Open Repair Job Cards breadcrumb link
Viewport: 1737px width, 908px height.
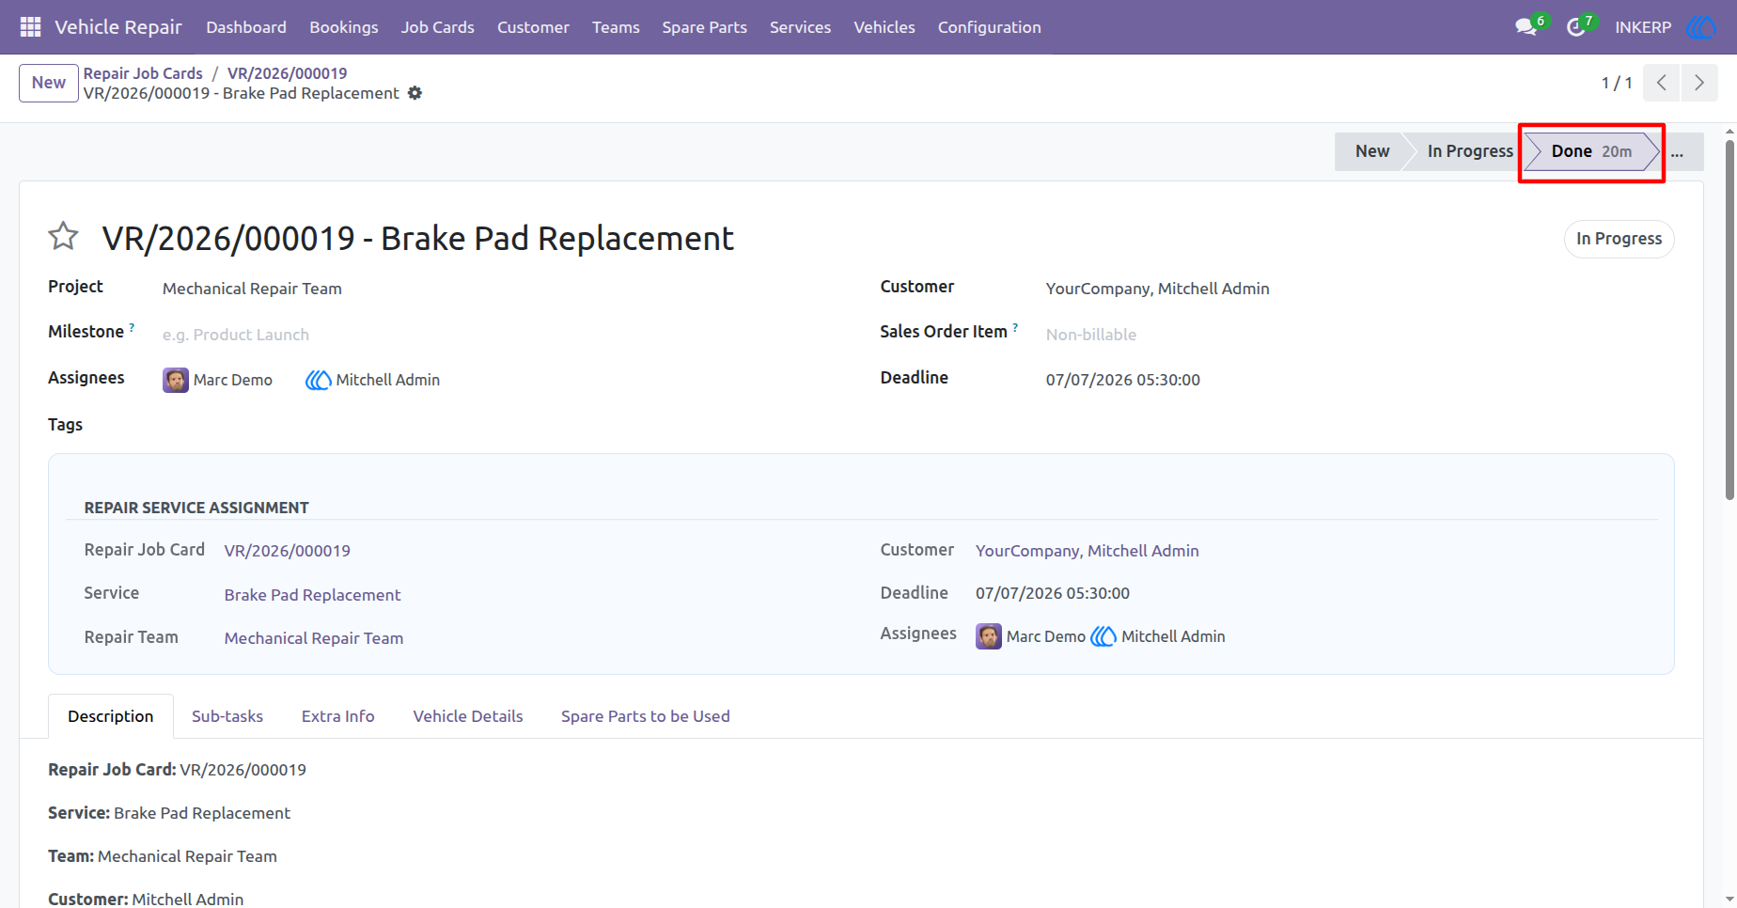pyautogui.click(x=143, y=73)
